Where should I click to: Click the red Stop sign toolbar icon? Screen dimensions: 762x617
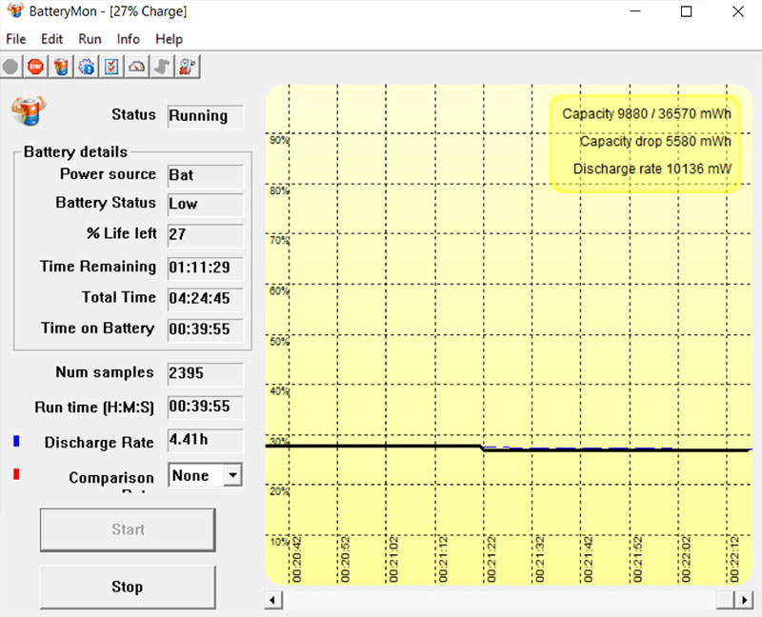click(x=35, y=67)
